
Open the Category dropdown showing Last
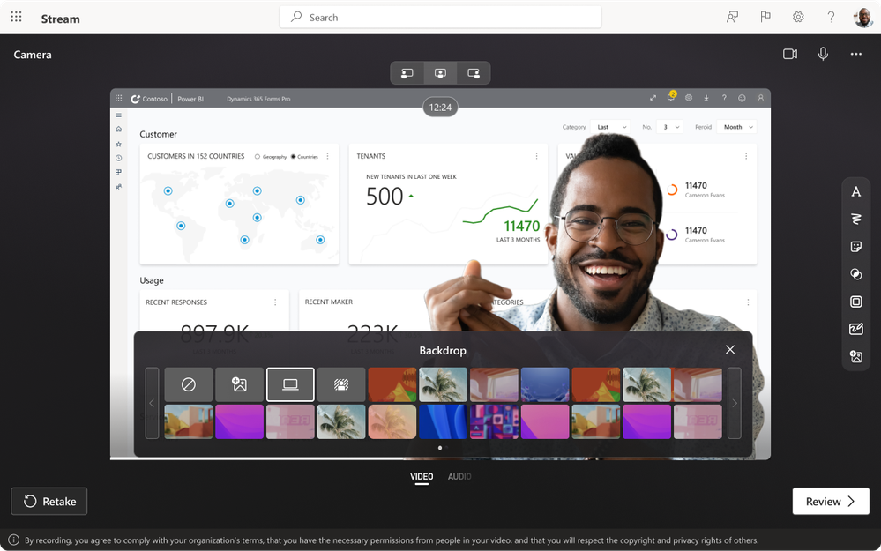click(x=610, y=127)
